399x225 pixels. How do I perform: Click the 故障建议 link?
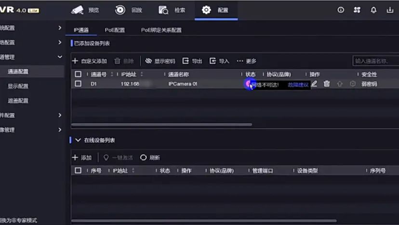[298, 85]
